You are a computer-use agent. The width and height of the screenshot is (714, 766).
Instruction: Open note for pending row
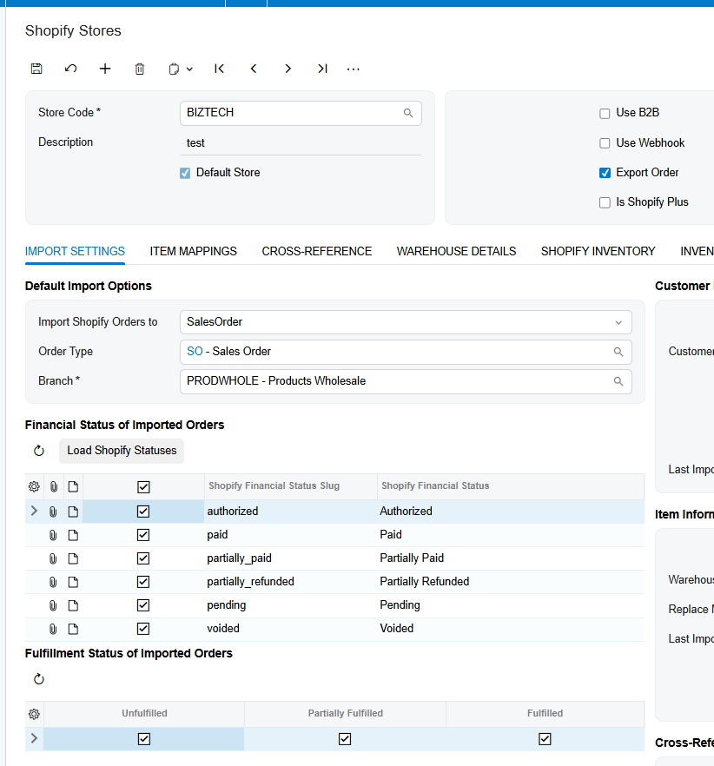pyautogui.click(x=73, y=606)
